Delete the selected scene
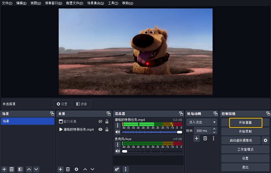 pos(12,169)
